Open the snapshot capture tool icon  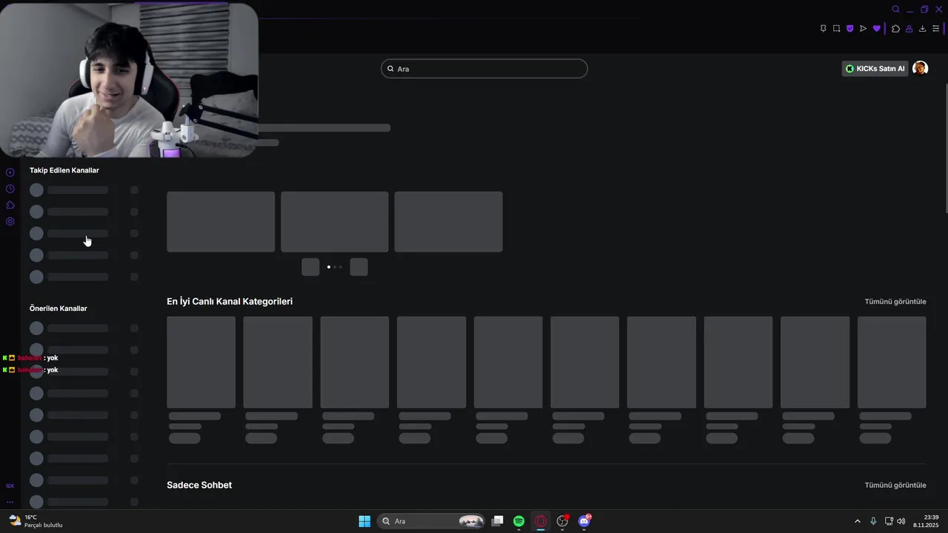coord(836,28)
